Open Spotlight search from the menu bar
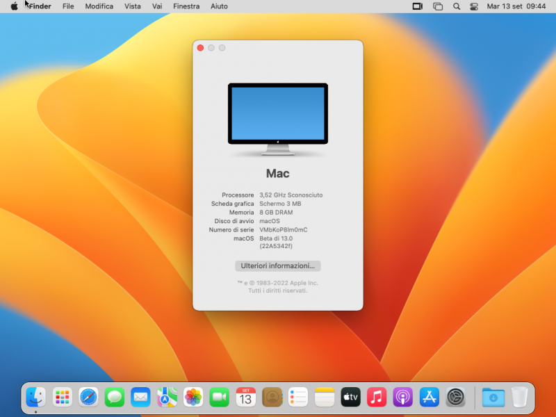The height and width of the screenshot is (417, 556). (456, 6)
